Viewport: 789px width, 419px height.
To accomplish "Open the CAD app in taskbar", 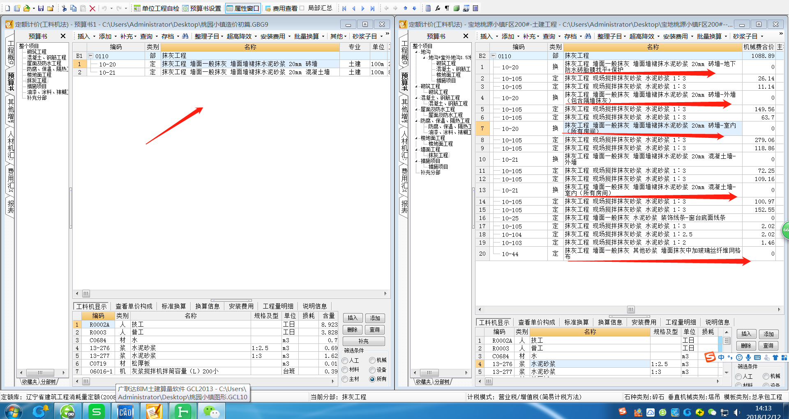I will click(125, 411).
